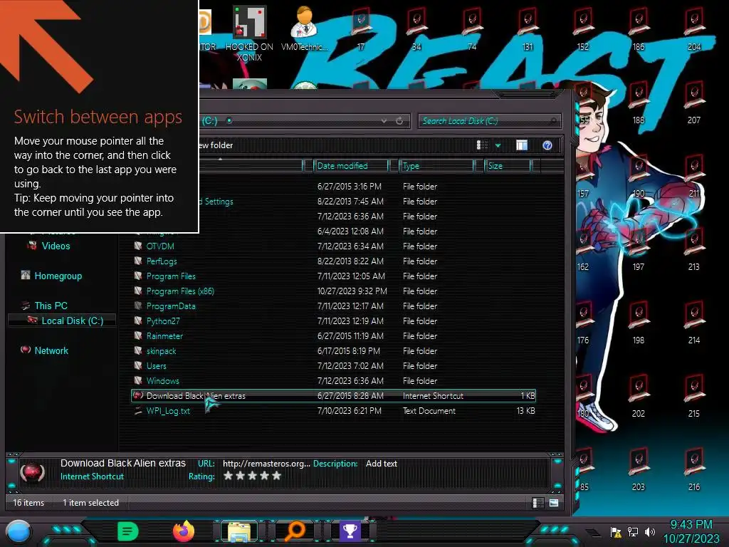Sort files by Date modified column
The height and width of the screenshot is (547, 729).
[x=351, y=165]
